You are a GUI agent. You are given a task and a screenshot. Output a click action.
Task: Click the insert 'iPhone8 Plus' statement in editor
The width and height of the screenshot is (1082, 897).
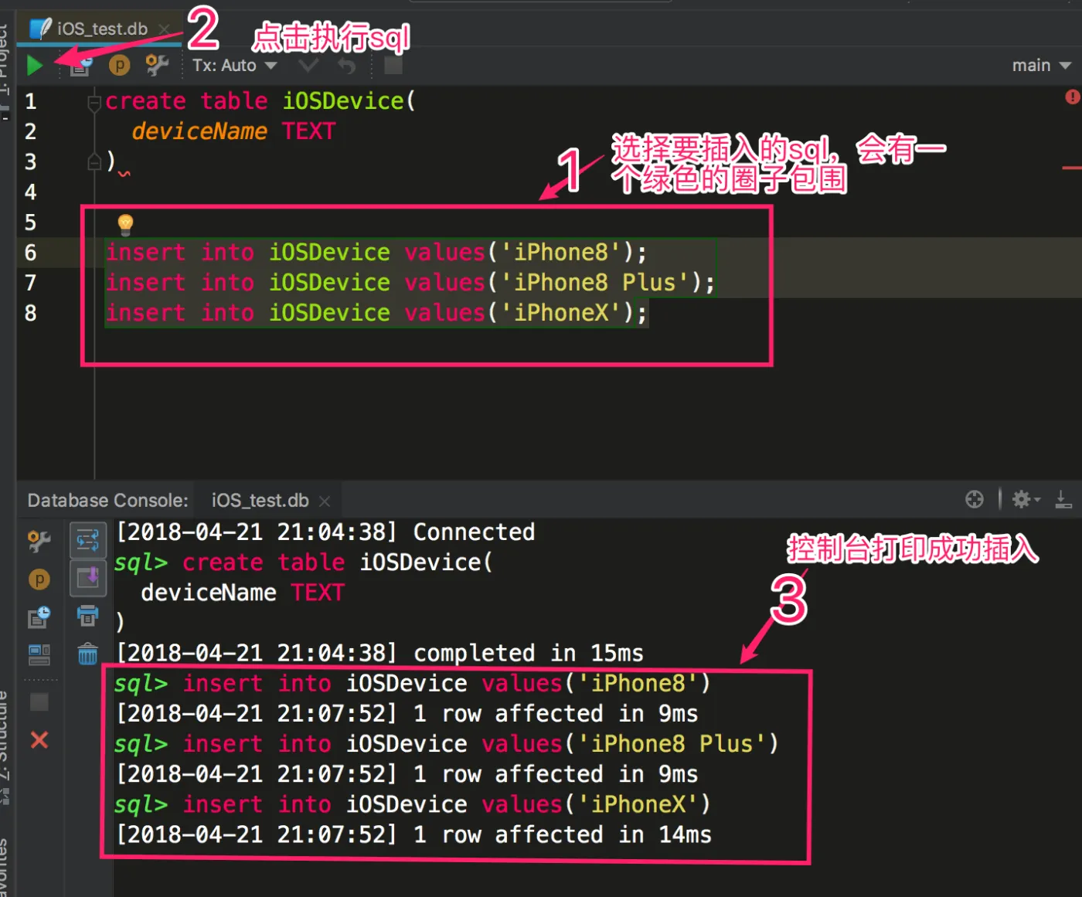coord(410,283)
